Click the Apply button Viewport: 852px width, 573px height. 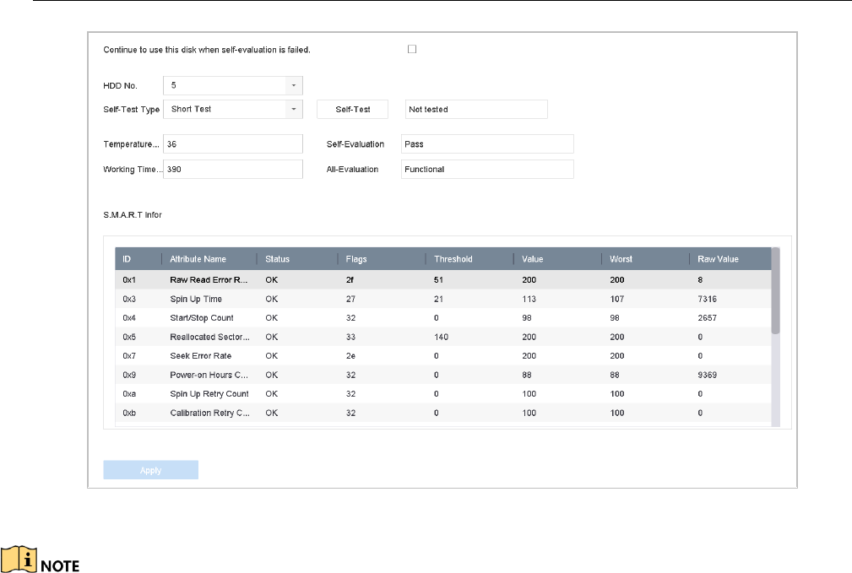[150, 470]
